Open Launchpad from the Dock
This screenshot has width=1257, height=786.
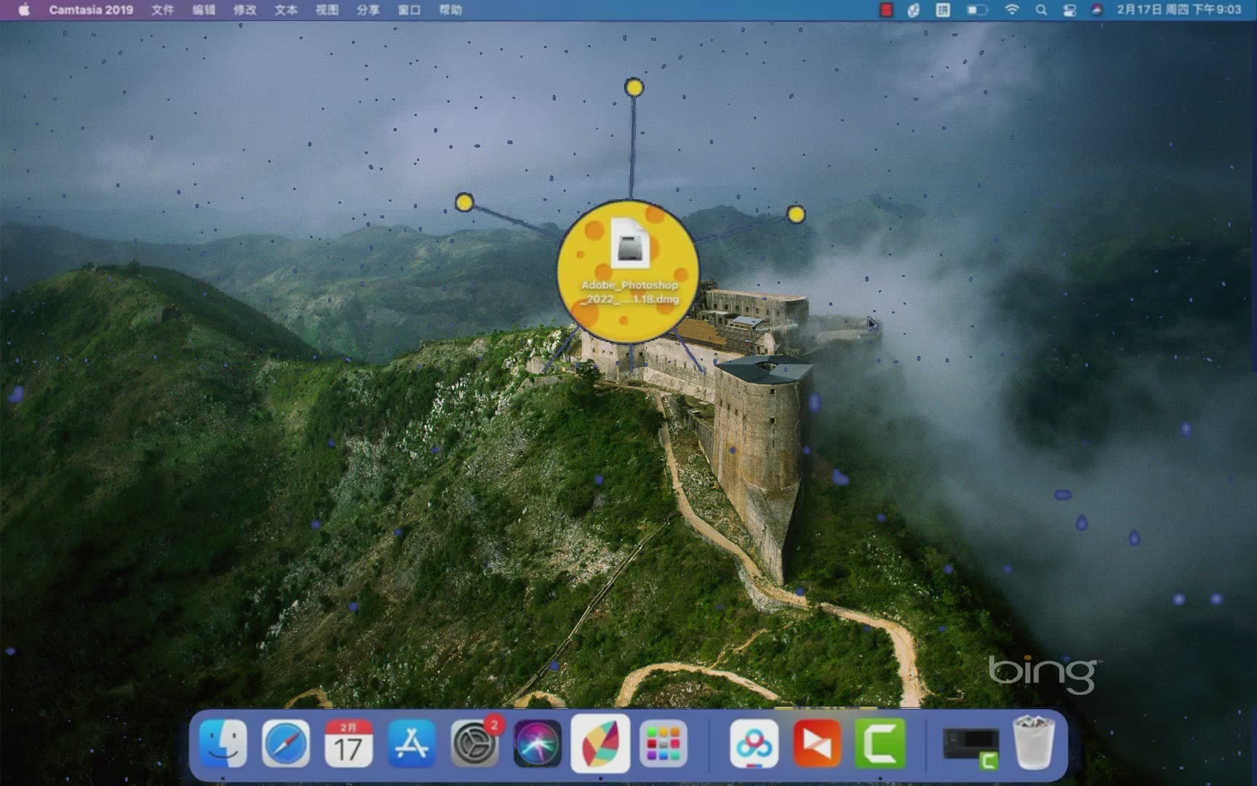663,743
